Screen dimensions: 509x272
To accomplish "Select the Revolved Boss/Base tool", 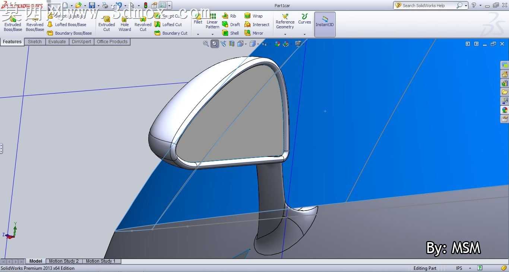I will point(35,24).
